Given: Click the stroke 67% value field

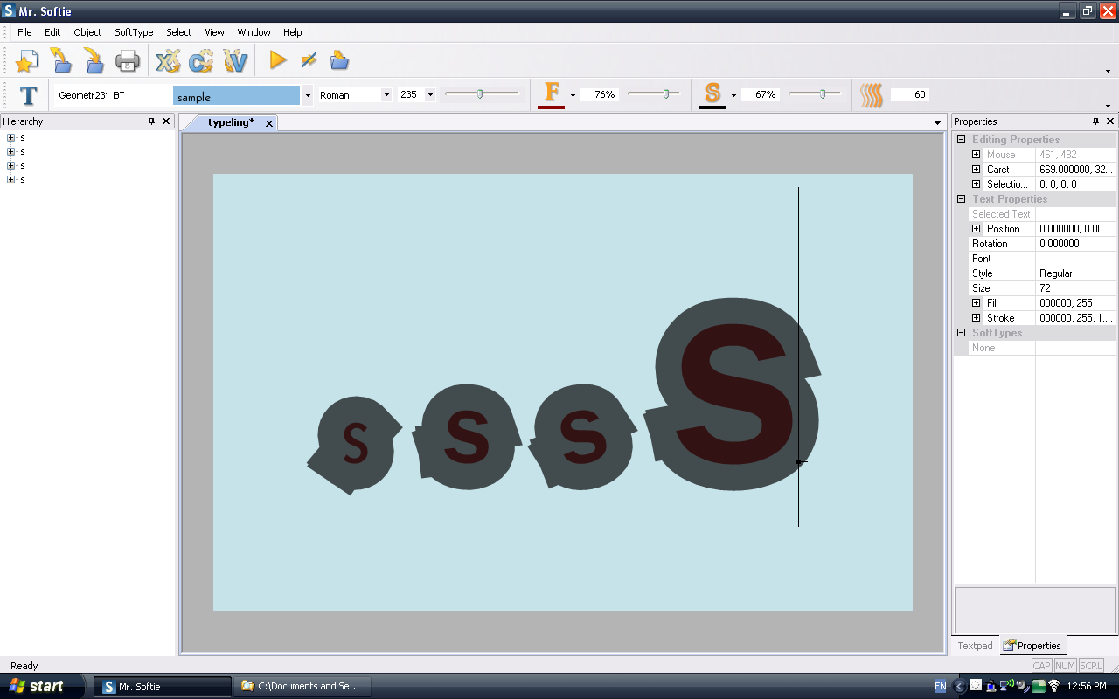Looking at the screenshot, I should pyautogui.click(x=761, y=94).
